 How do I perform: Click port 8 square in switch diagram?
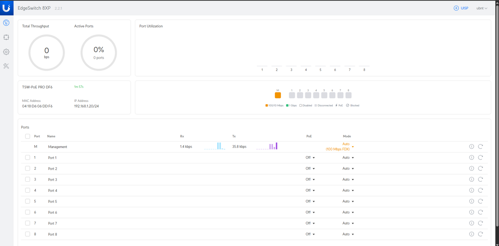point(349,95)
